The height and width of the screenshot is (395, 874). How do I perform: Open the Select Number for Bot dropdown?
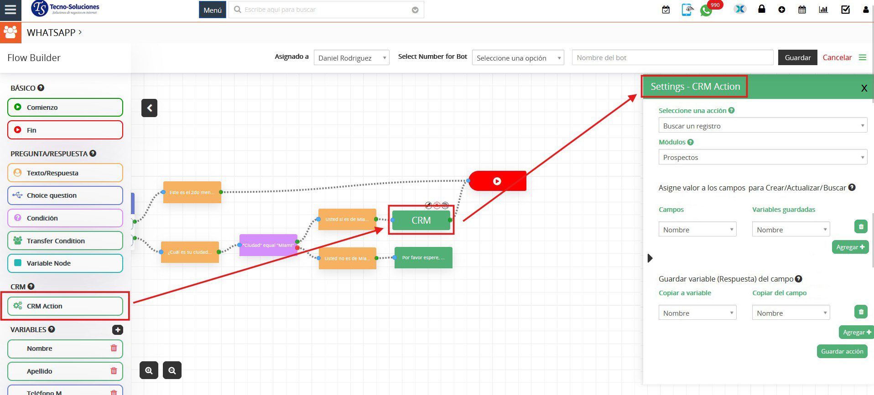(518, 58)
